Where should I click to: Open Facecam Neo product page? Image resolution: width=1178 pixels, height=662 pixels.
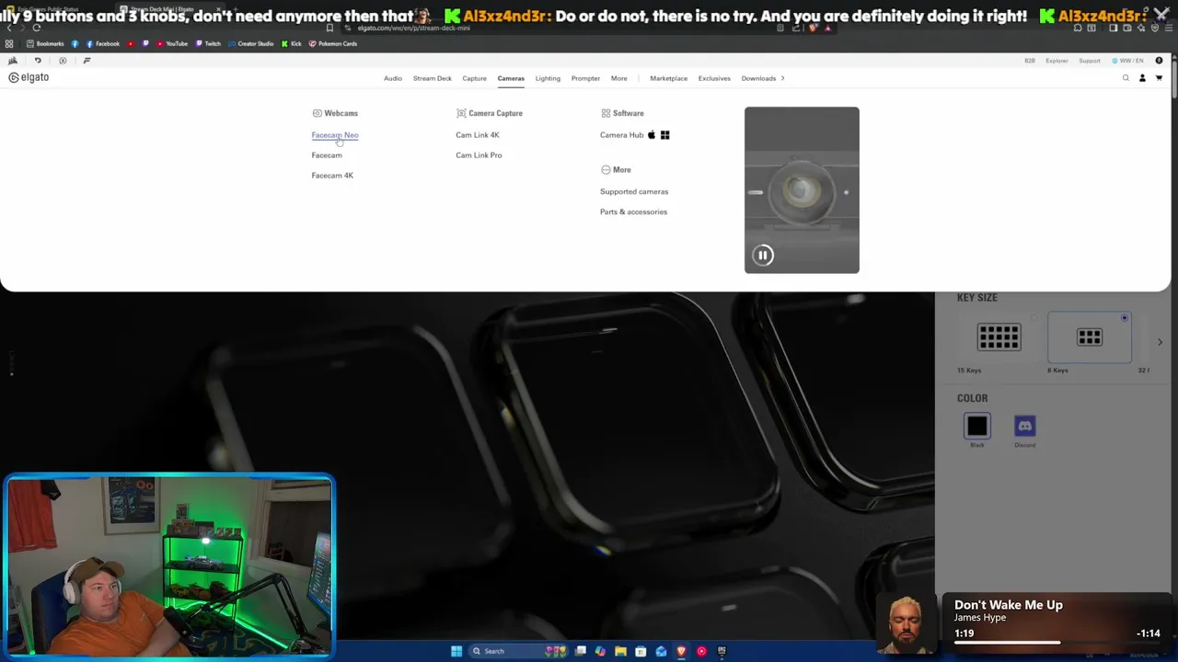coord(335,135)
